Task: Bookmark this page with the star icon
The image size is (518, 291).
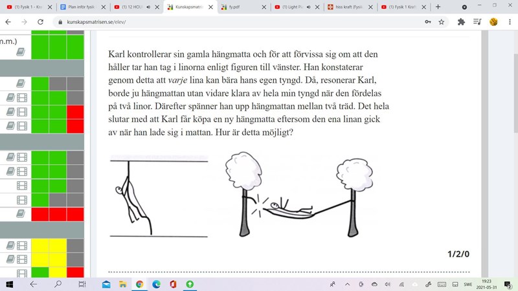Action: tap(442, 21)
